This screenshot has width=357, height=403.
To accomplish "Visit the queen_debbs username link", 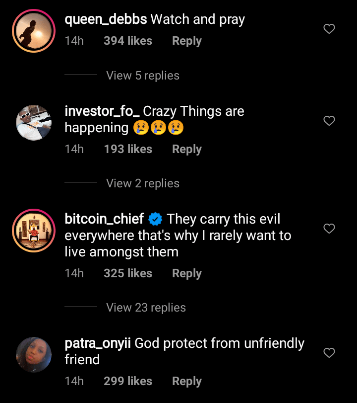I will pyautogui.click(x=106, y=19).
